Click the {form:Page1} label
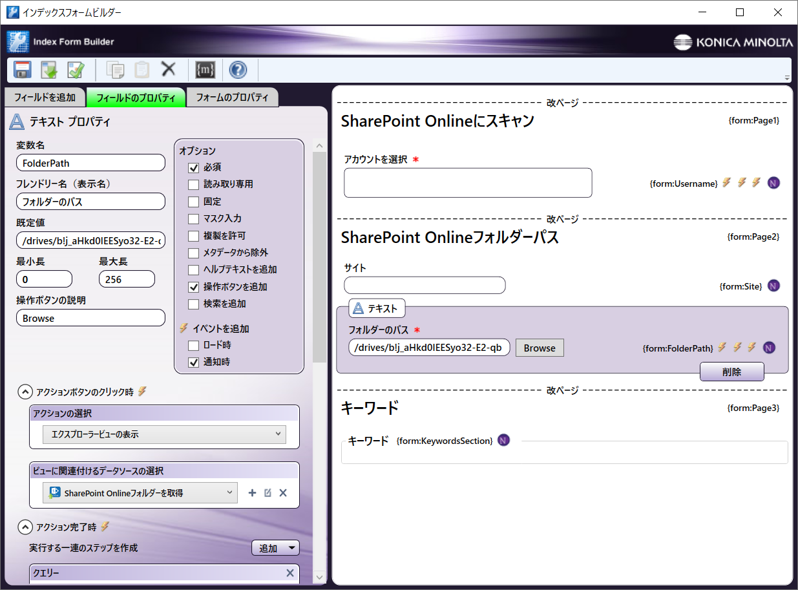The width and height of the screenshot is (798, 590). pos(753,120)
